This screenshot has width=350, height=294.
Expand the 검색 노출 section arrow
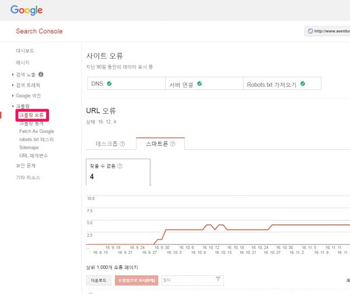[x=13, y=75]
